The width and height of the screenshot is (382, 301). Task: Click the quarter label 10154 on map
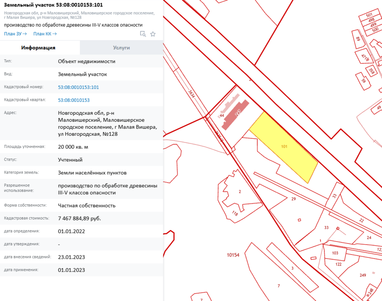pos(233,255)
